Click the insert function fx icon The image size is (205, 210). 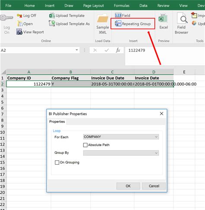click(118, 50)
